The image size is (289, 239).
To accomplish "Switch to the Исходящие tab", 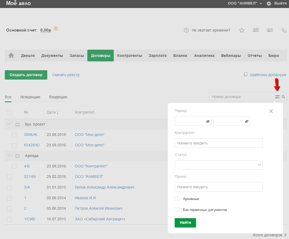I will coord(30,97).
